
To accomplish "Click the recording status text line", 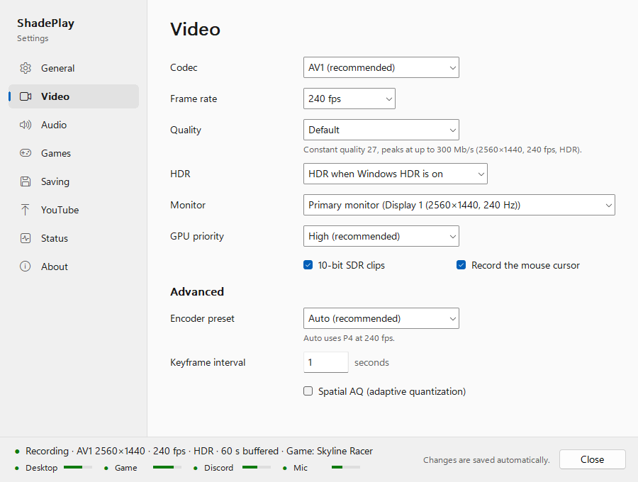I will pyautogui.click(x=199, y=451).
